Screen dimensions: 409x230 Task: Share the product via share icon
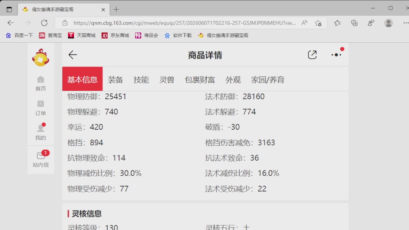point(312,55)
